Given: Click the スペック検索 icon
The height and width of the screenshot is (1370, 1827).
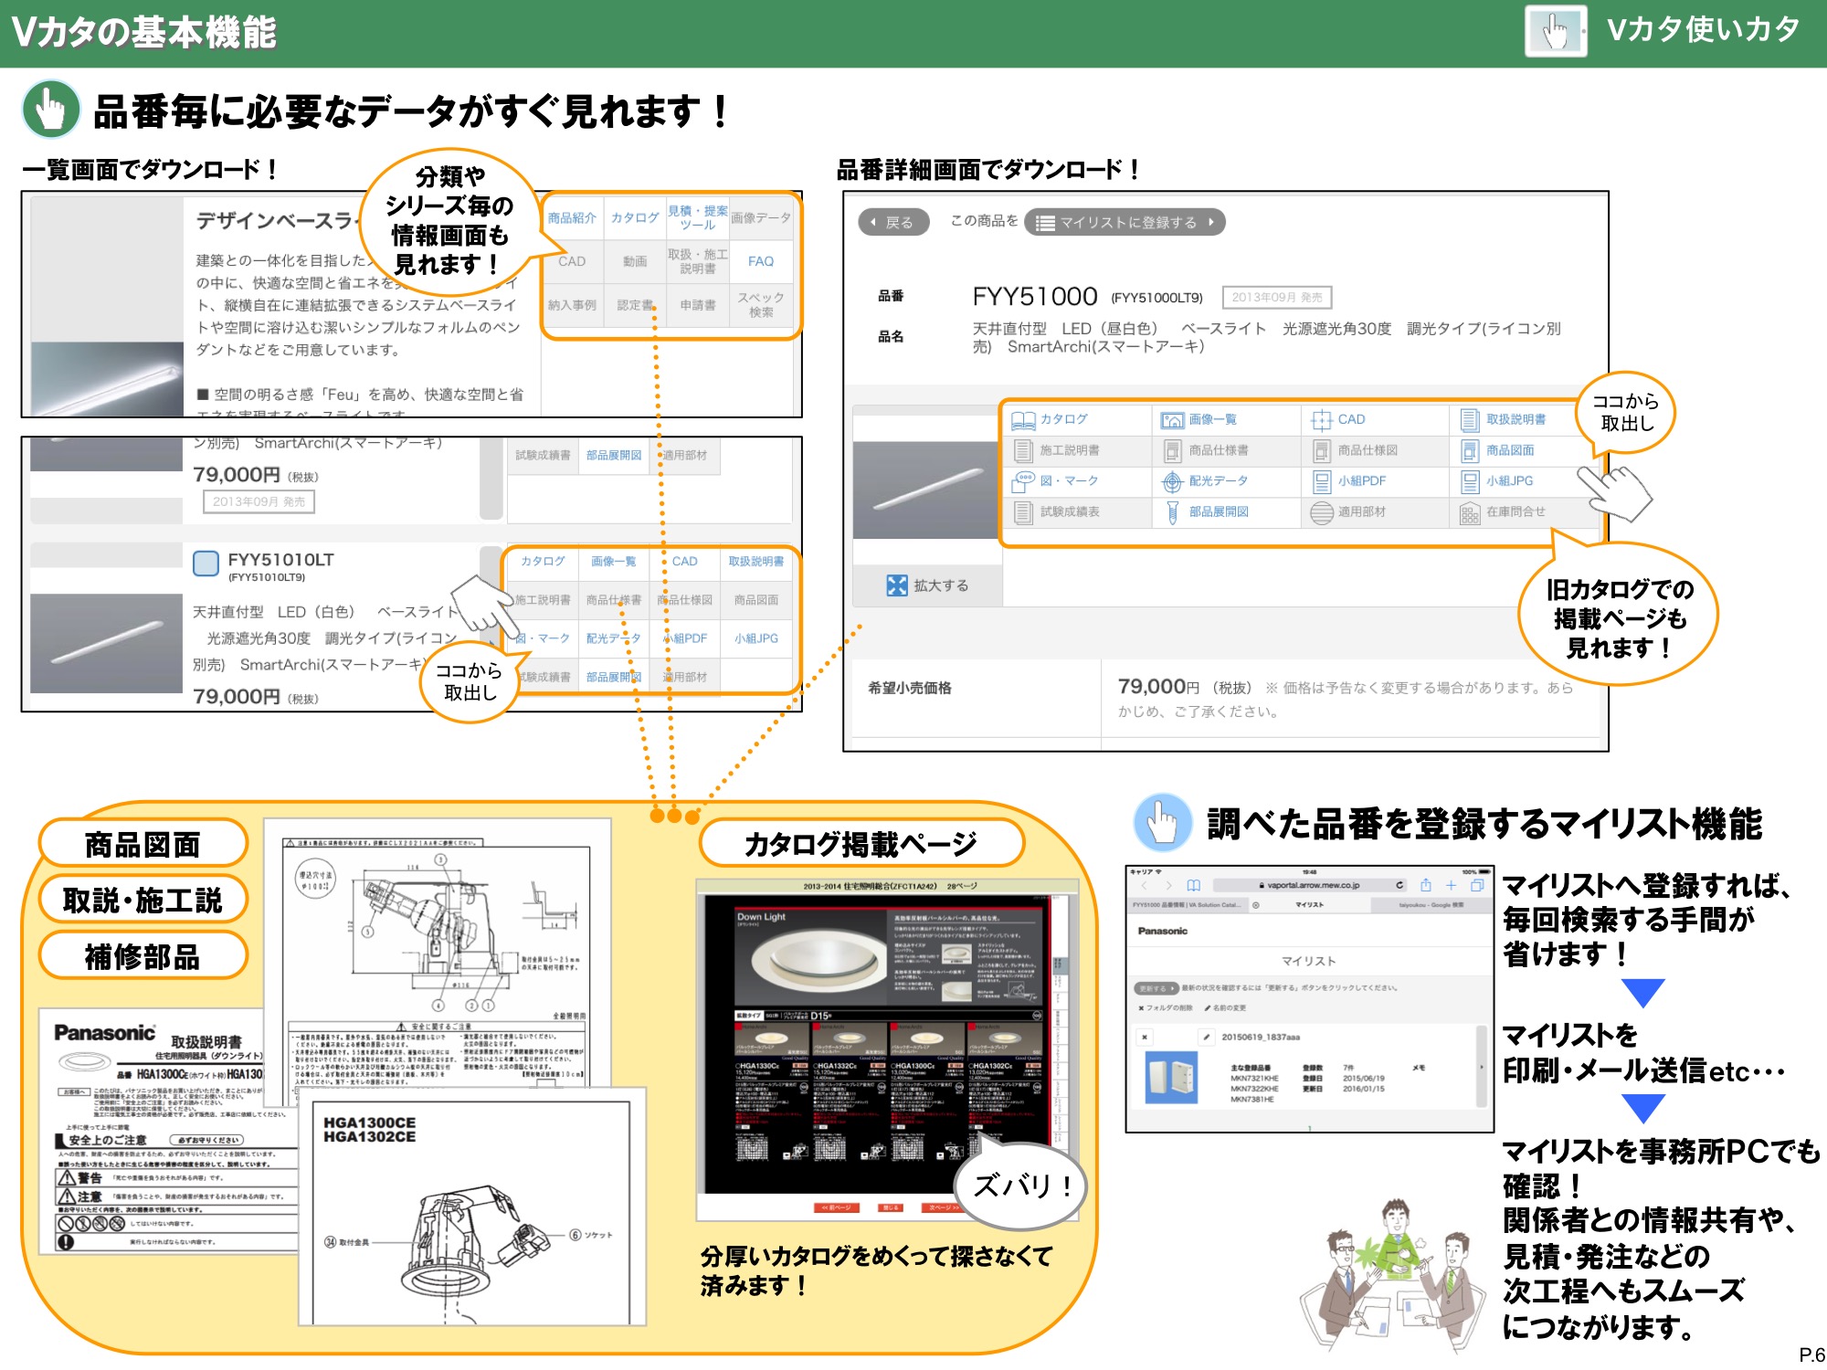Looking at the screenshot, I should [x=761, y=306].
